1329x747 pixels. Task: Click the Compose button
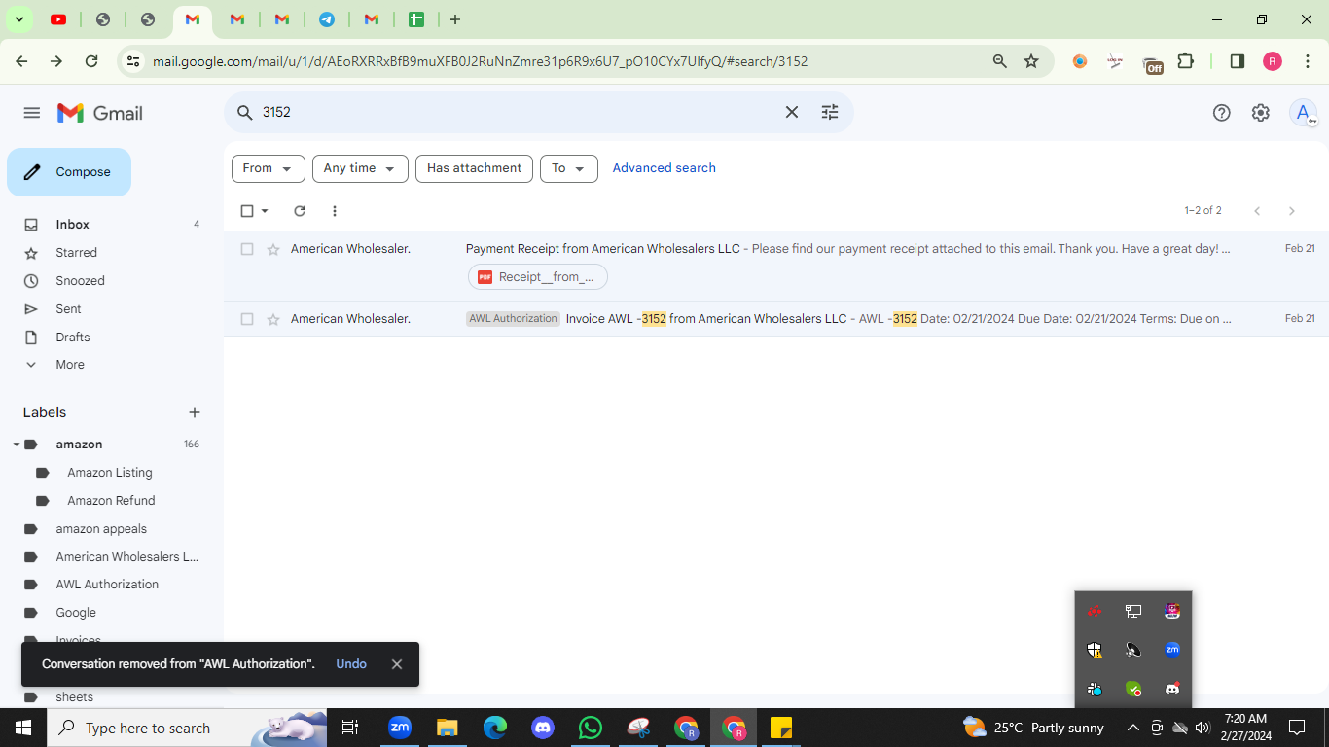pyautogui.click(x=69, y=172)
